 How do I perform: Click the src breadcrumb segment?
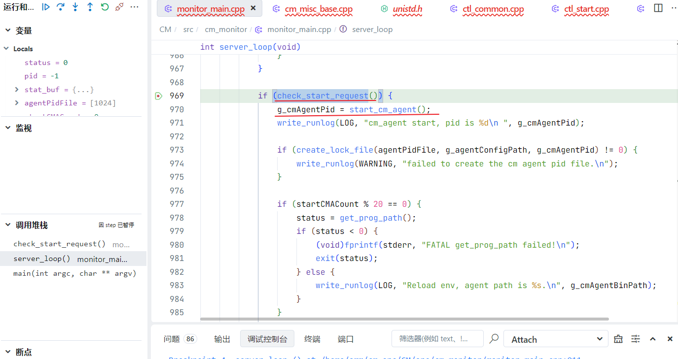[188, 30]
